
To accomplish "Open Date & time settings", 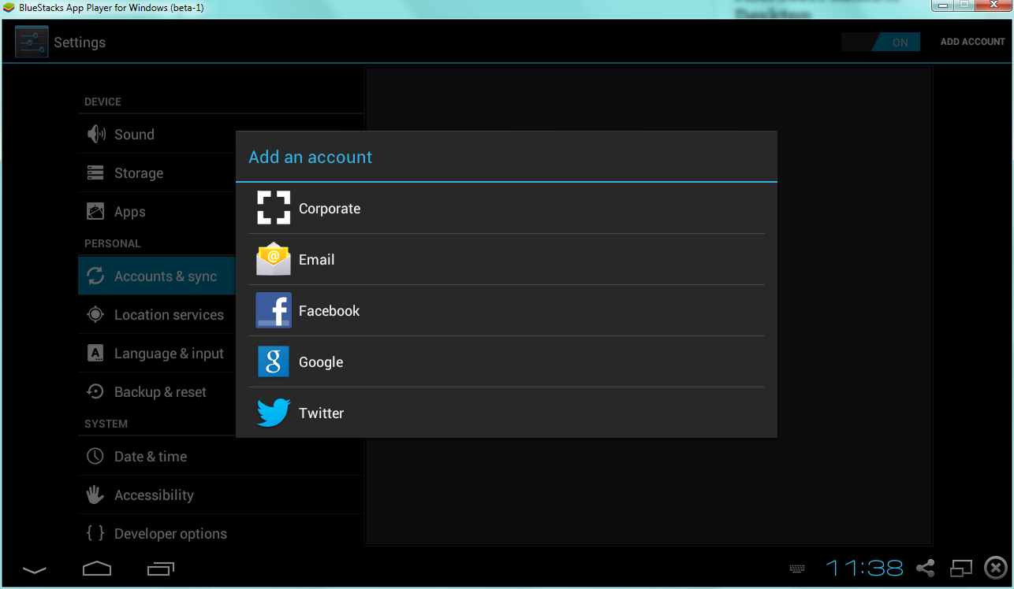I will click(x=220, y=456).
